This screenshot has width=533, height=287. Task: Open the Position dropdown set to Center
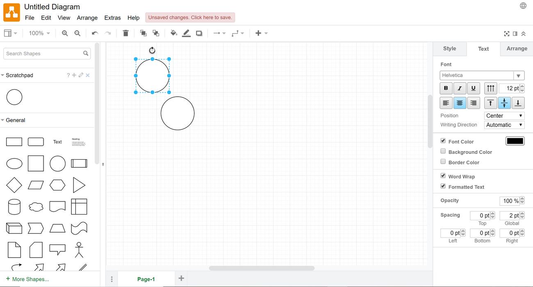point(504,115)
